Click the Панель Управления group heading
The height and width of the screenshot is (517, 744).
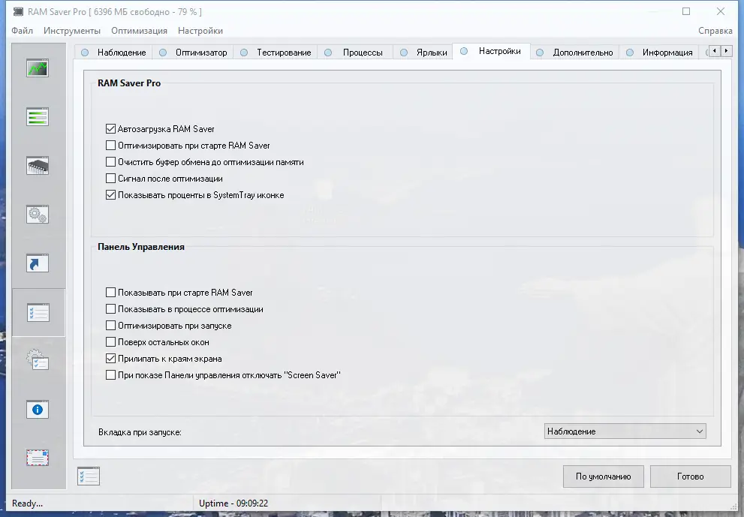(141, 247)
